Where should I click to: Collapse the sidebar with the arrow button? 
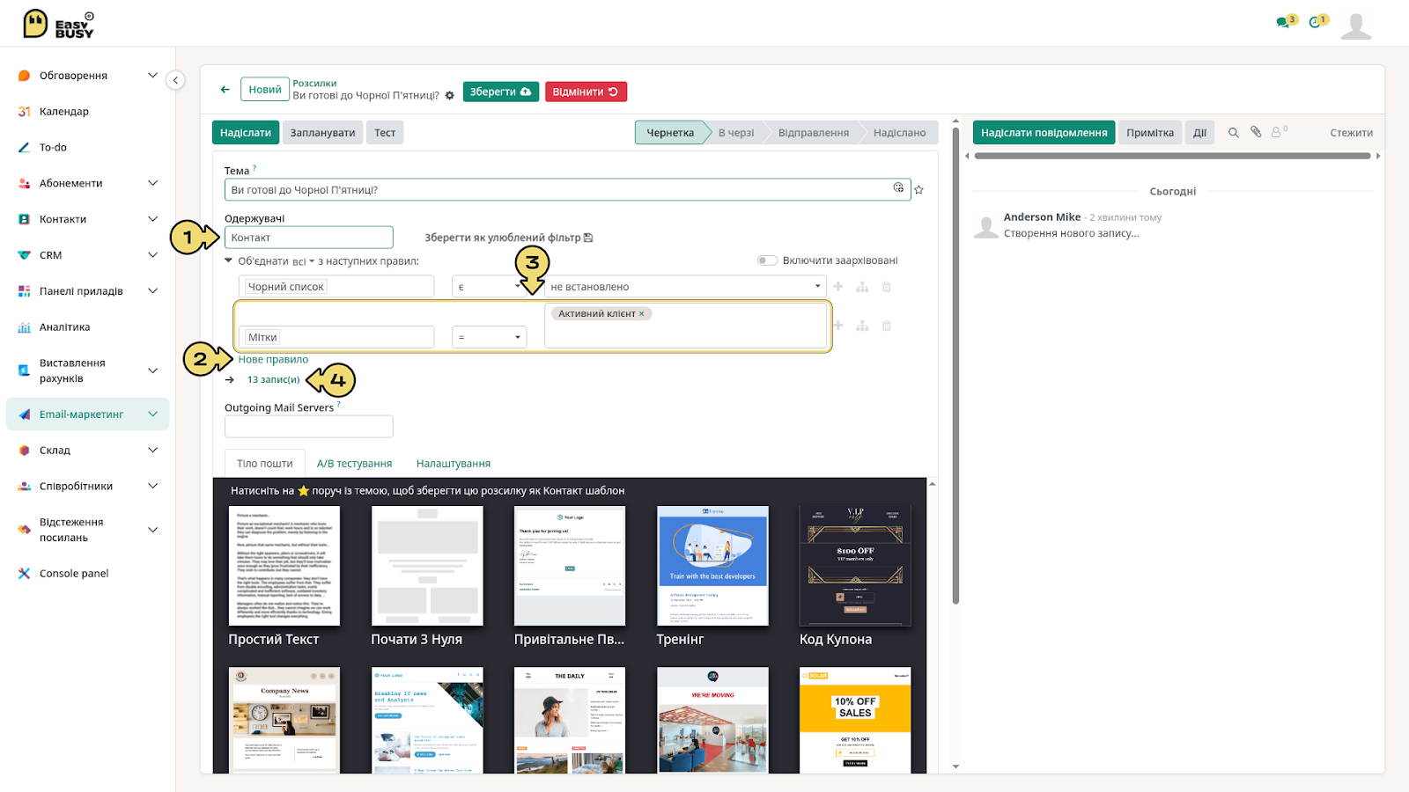(x=175, y=80)
